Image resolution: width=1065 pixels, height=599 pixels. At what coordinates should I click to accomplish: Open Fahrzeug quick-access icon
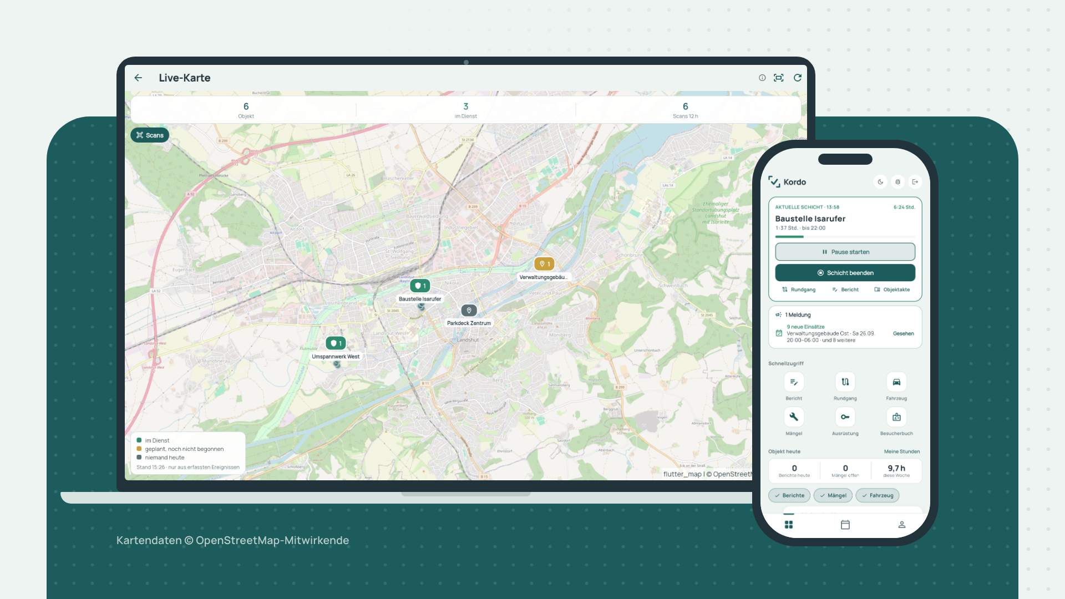coord(896,382)
